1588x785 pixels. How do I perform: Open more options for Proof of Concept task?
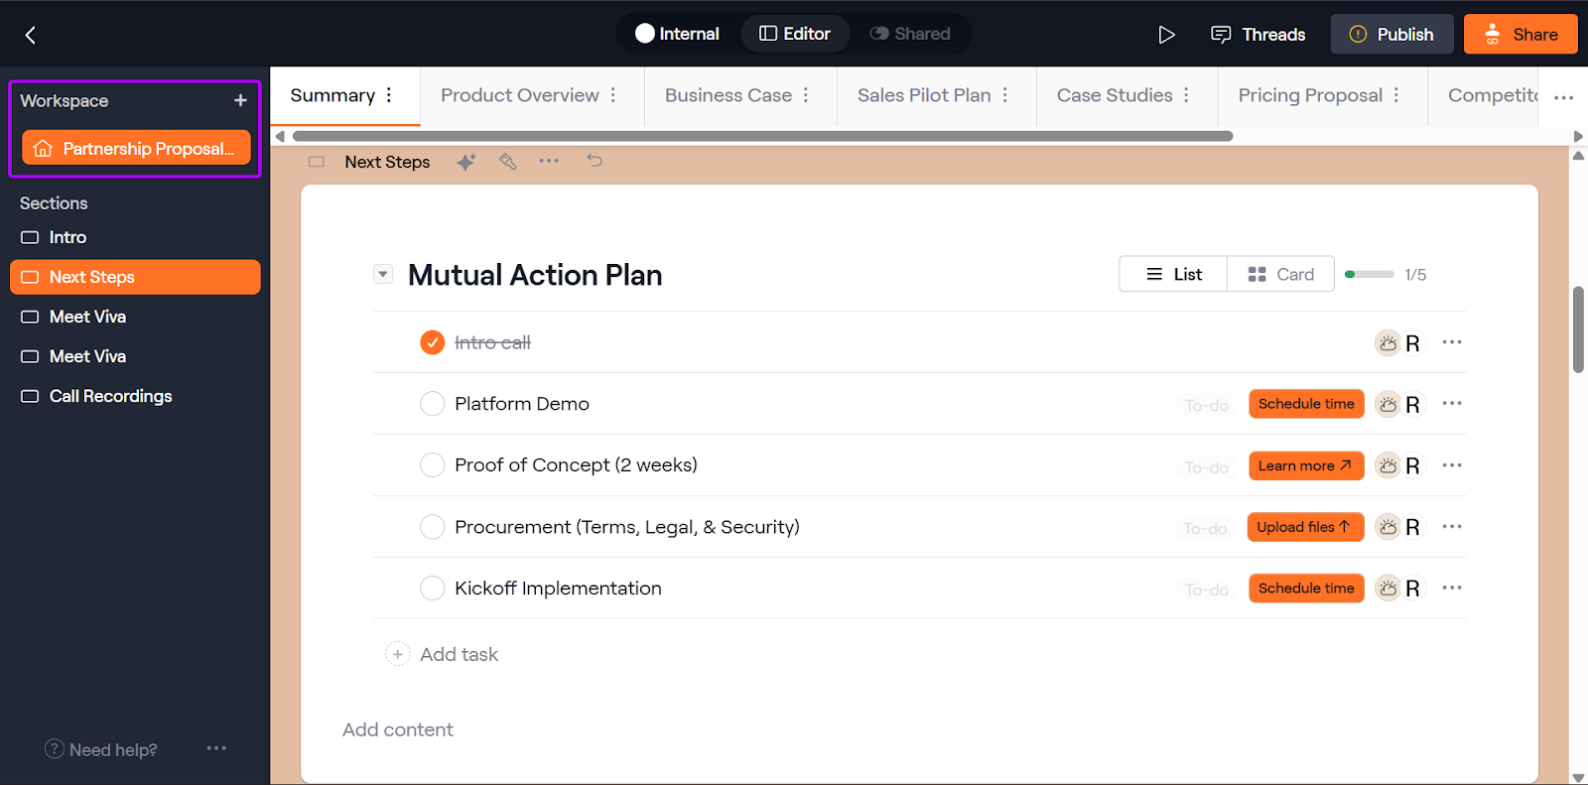pyautogui.click(x=1452, y=465)
